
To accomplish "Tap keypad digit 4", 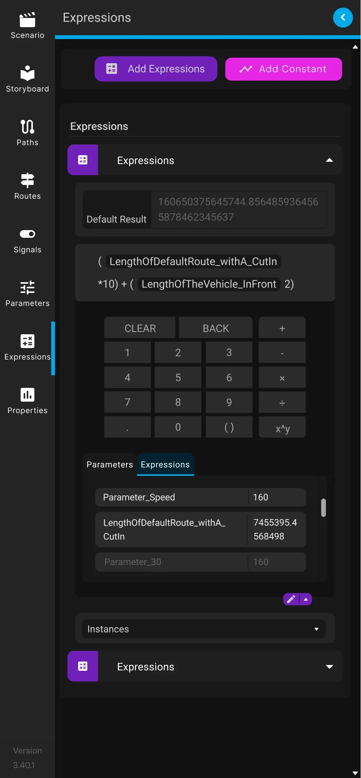I will (x=128, y=378).
